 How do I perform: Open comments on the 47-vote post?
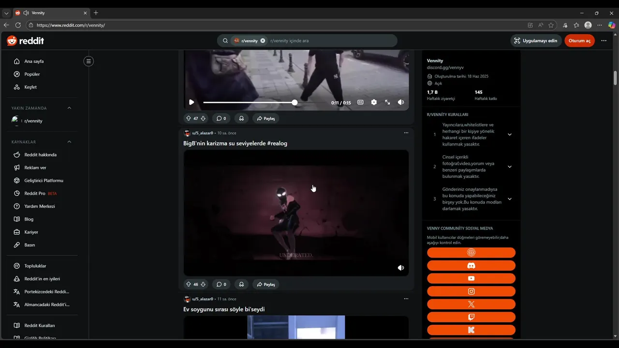pos(221,118)
